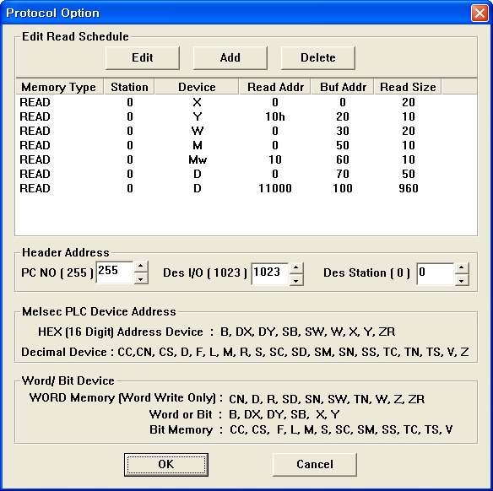Image resolution: width=493 pixels, height=491 pixels.
Task: Select the READ row for device X
Action: pyautogui.click(x=246, y=102)
